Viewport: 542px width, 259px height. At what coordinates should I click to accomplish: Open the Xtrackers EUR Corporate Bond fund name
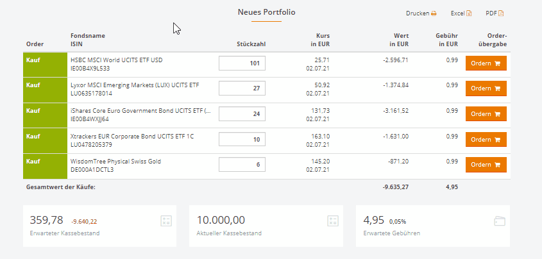click(x=124, y=136)
